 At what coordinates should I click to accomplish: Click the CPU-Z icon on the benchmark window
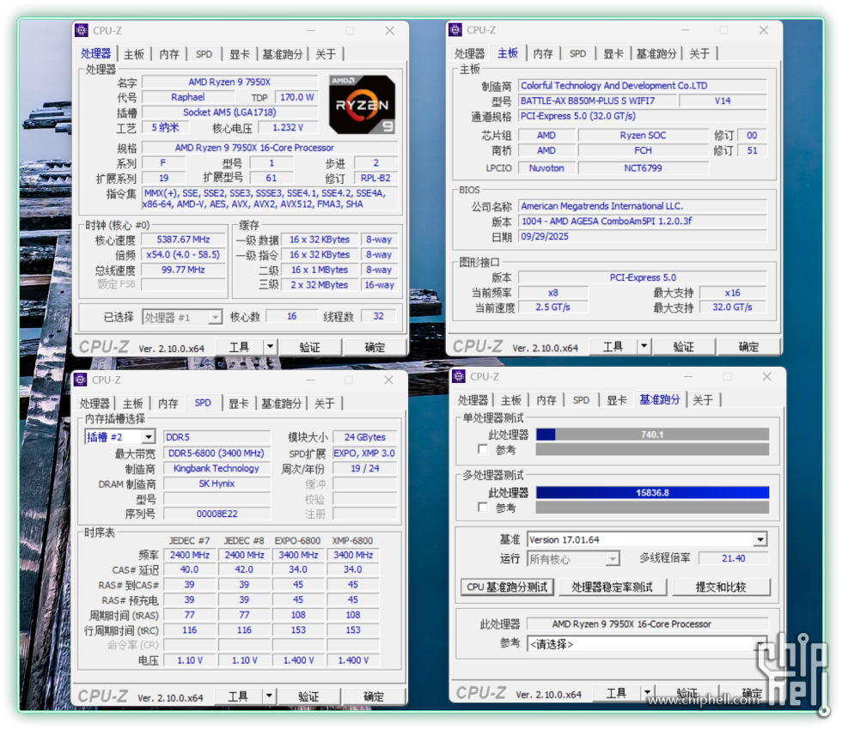tap(459, 376)
